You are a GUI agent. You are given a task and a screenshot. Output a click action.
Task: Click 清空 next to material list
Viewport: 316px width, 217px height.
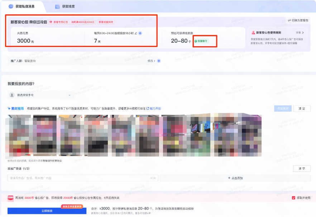pos(302,108)
